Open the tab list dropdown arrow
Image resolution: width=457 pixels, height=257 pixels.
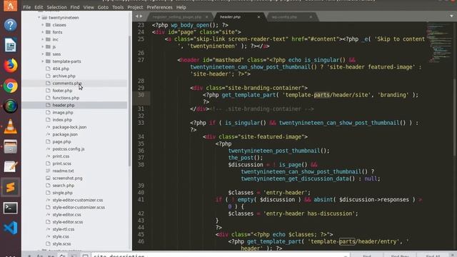coord(451,16)
